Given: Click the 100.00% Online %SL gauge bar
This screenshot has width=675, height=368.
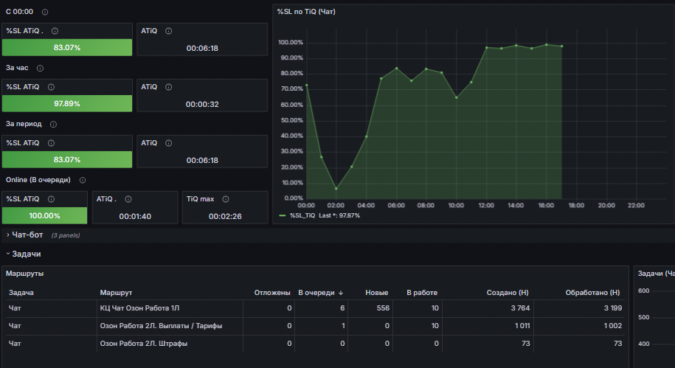Looking at the screenshot, I should (45, 215).
